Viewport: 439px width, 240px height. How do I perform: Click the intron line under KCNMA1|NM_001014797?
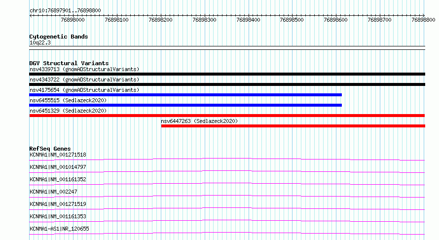click(227, 171)
